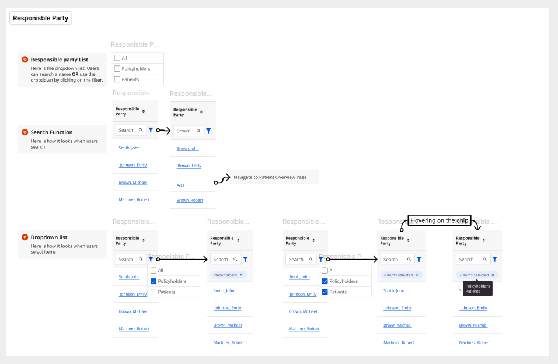Click the filter icon above the Placeholders chip
This screenshot has height=364, width=558.
tap(245, 260)
